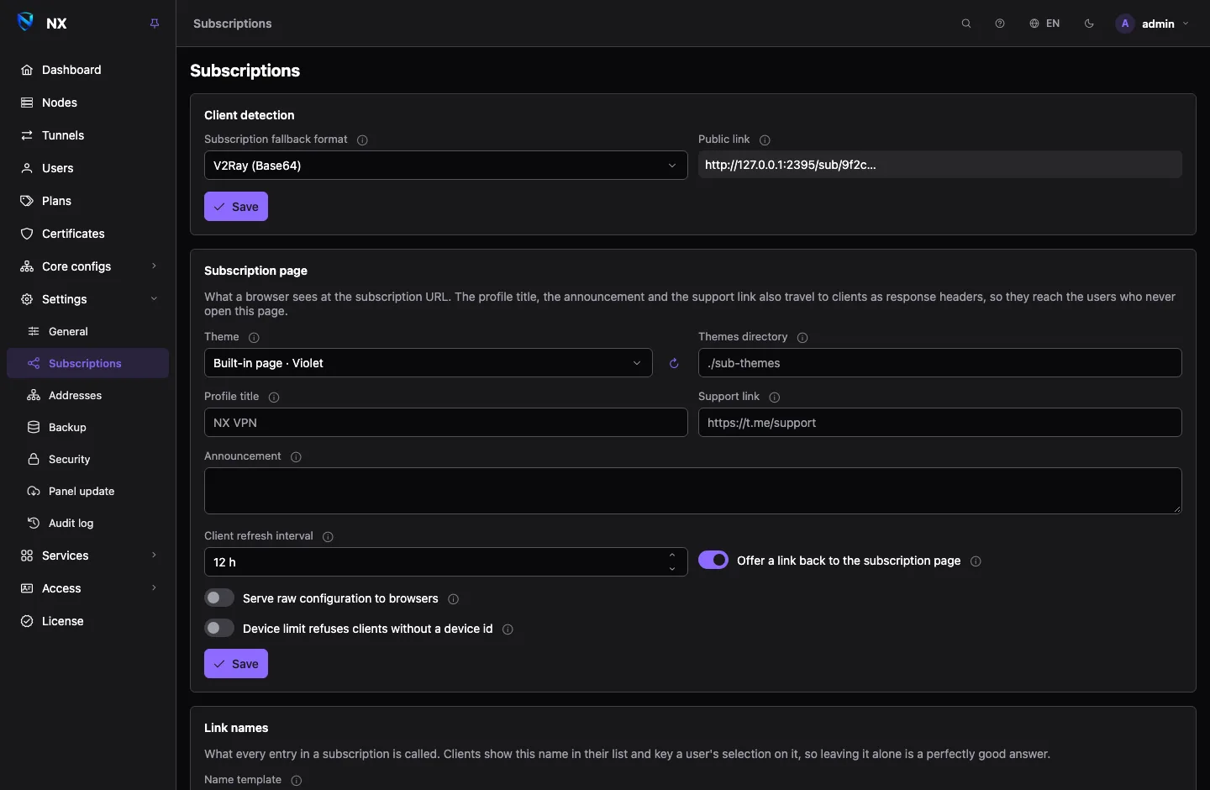Click the pin sidebar icon

coord(155,24)
